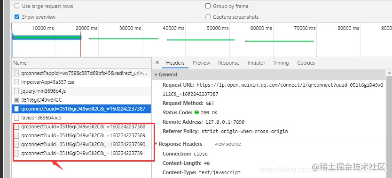Click the strict-origin-when-cross-origin Referrer Policy value

(x=244, y=131)
